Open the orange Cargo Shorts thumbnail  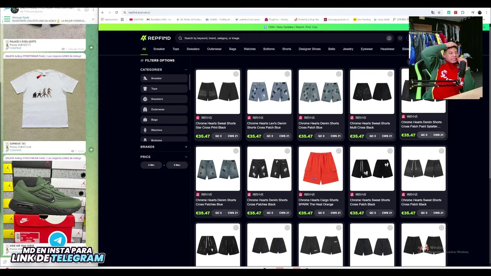pyautogui.click(x=321, y=169)
